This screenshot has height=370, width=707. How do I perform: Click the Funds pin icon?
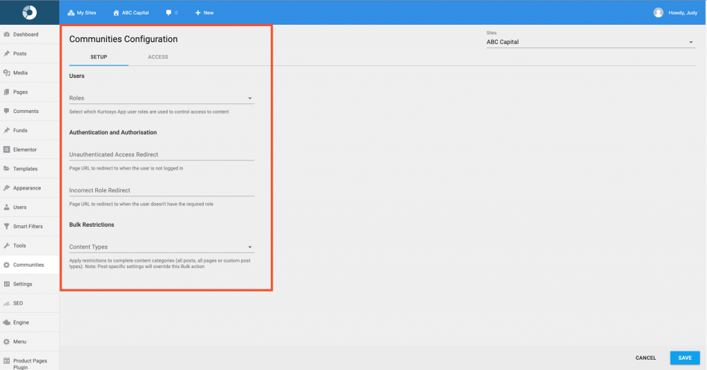tap(7, 130)
